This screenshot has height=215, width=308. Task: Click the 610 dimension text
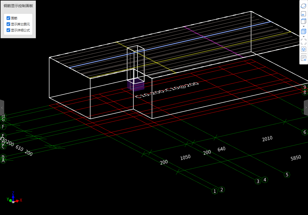pyautogui.click(x=19, y=148)
